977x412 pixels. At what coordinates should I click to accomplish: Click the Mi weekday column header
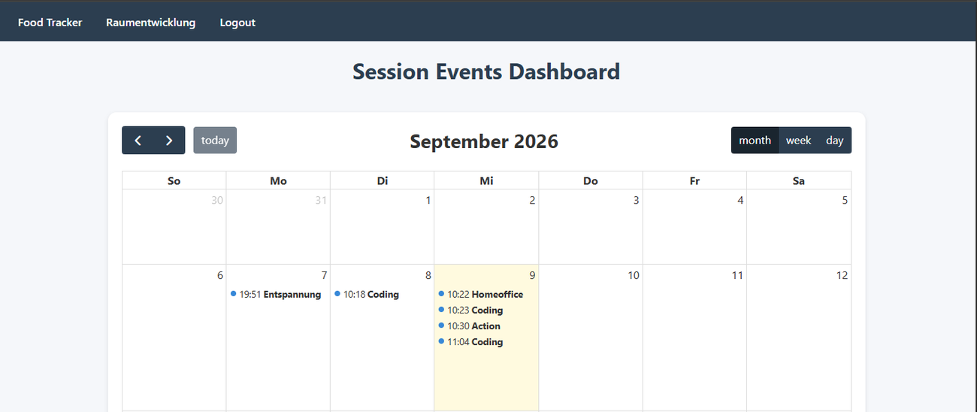486,180
